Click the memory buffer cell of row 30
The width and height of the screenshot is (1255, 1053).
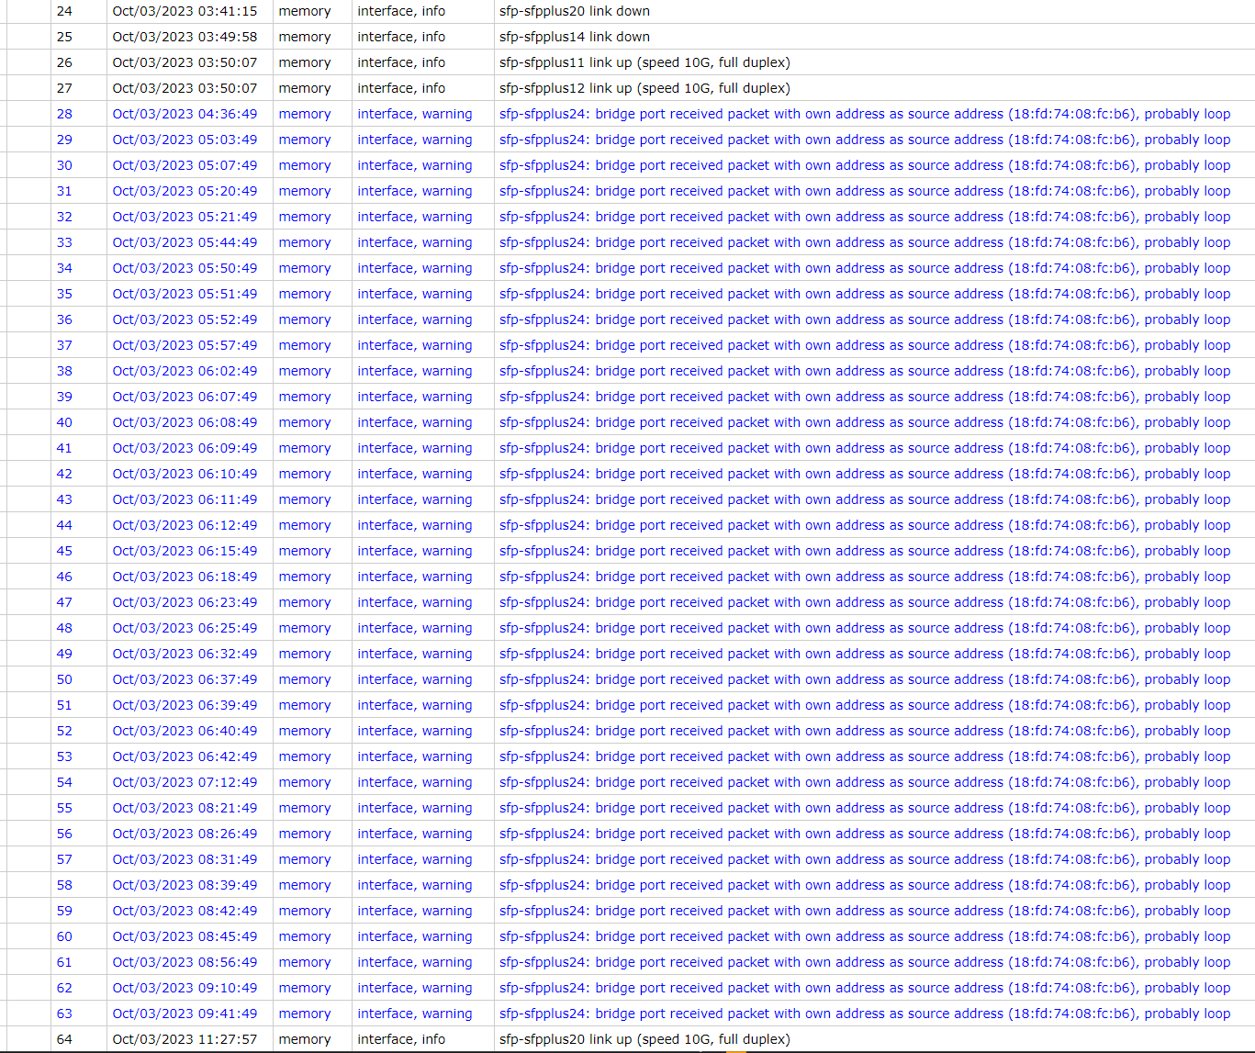coord(305,165)
